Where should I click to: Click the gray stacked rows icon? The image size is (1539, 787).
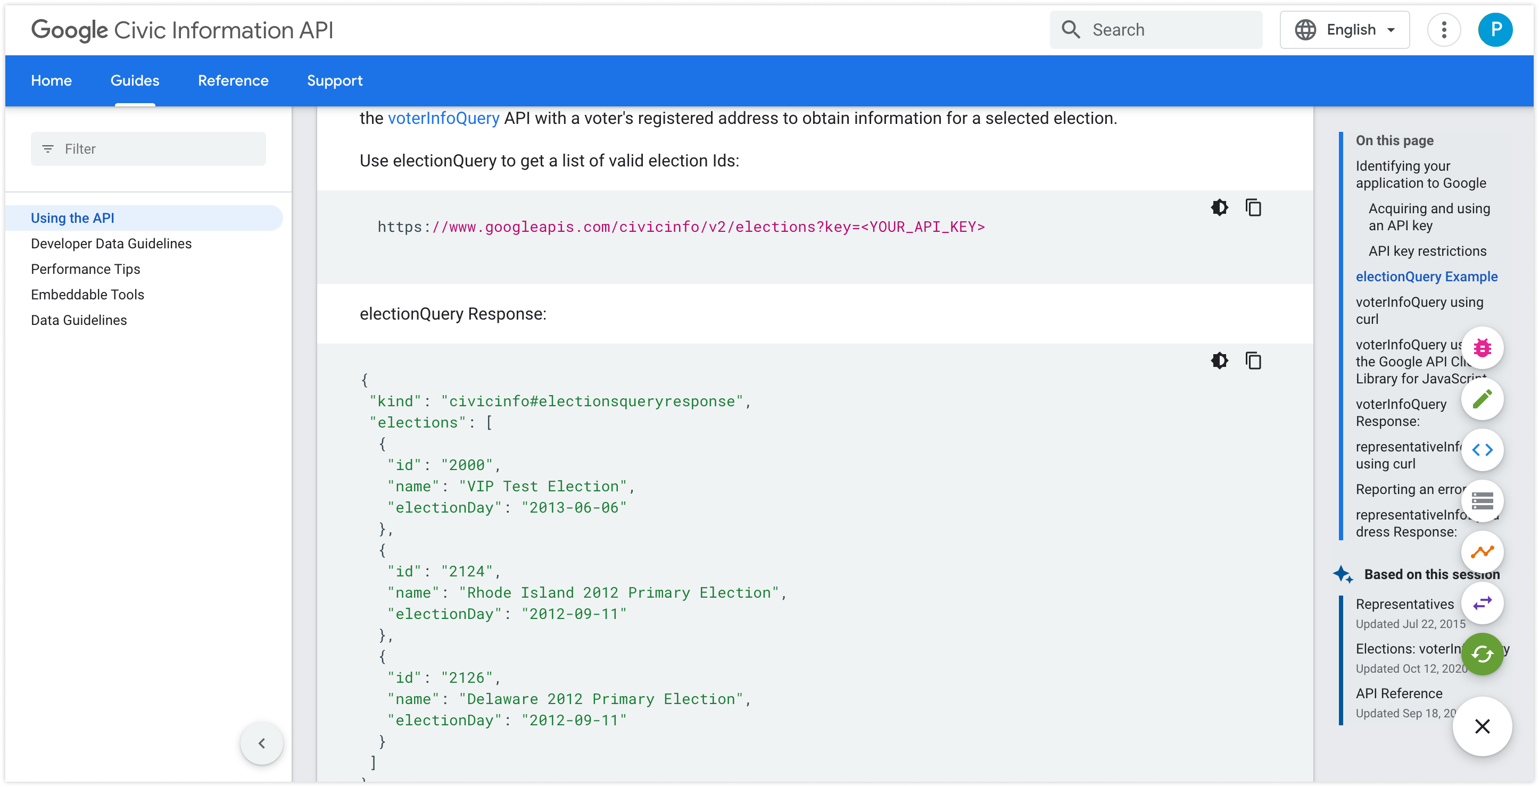1482,500
